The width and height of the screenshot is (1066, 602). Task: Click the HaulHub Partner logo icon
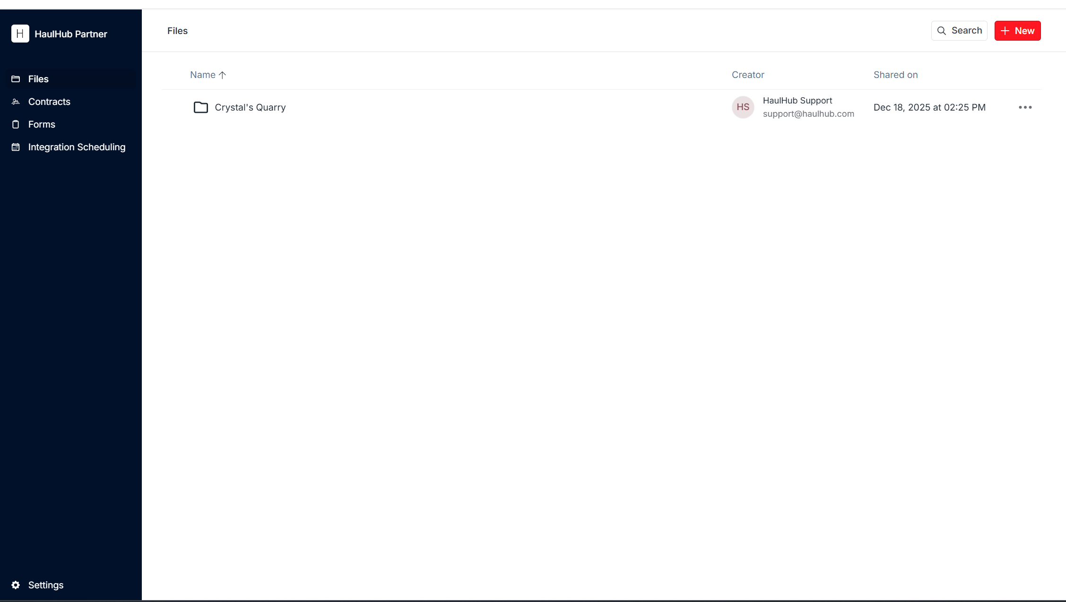click(20, 34)
